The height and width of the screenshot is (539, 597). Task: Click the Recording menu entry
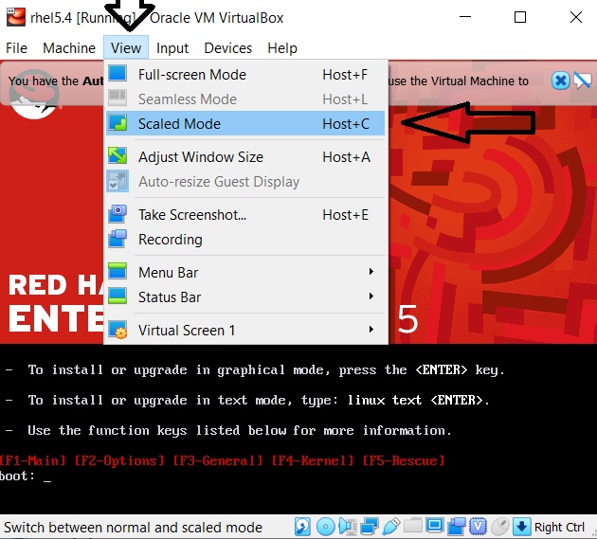pos(170,240)
